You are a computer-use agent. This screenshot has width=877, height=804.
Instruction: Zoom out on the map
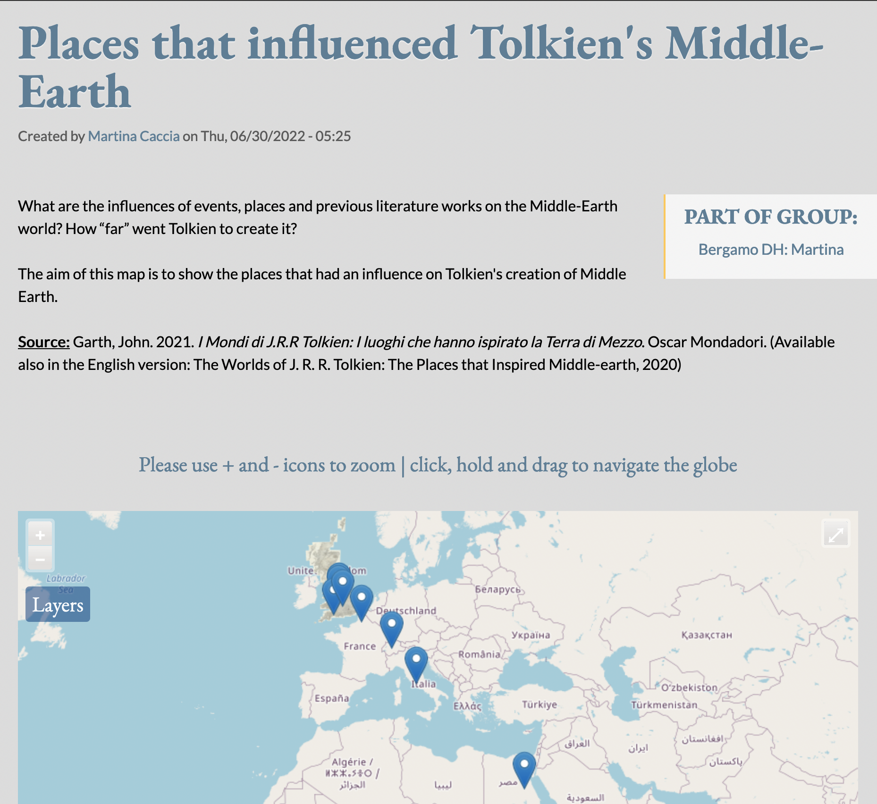click(40, 560)
